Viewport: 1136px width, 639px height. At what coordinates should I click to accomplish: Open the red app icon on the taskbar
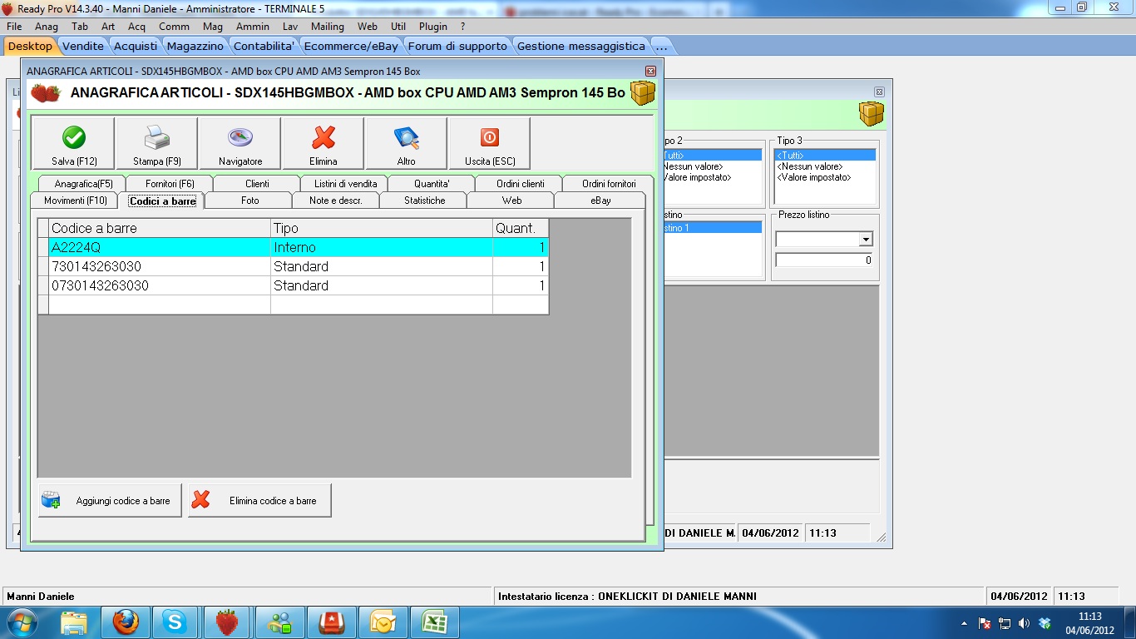331,622
